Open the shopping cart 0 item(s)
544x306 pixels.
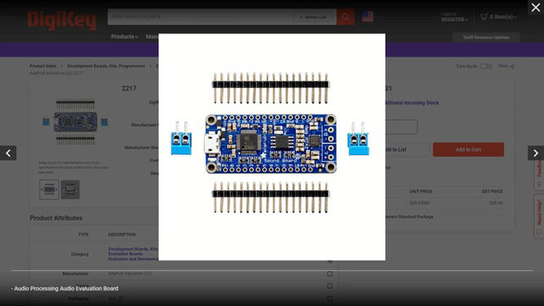click(498, 16)
